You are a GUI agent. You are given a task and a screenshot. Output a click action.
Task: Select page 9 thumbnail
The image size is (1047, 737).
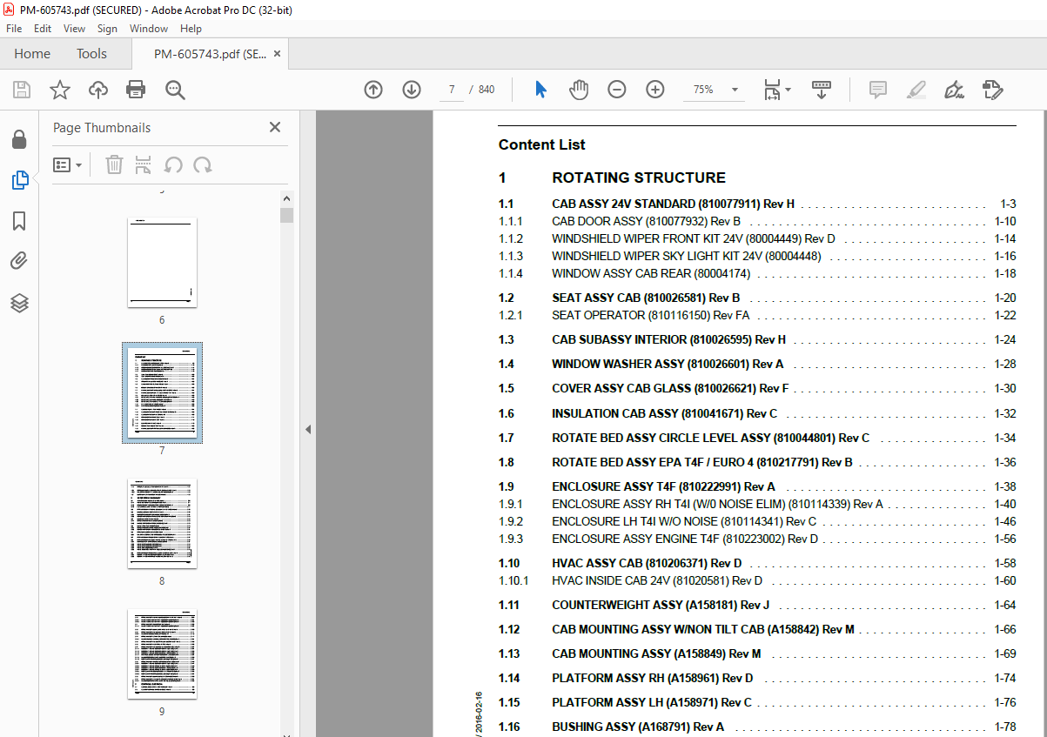162,653
